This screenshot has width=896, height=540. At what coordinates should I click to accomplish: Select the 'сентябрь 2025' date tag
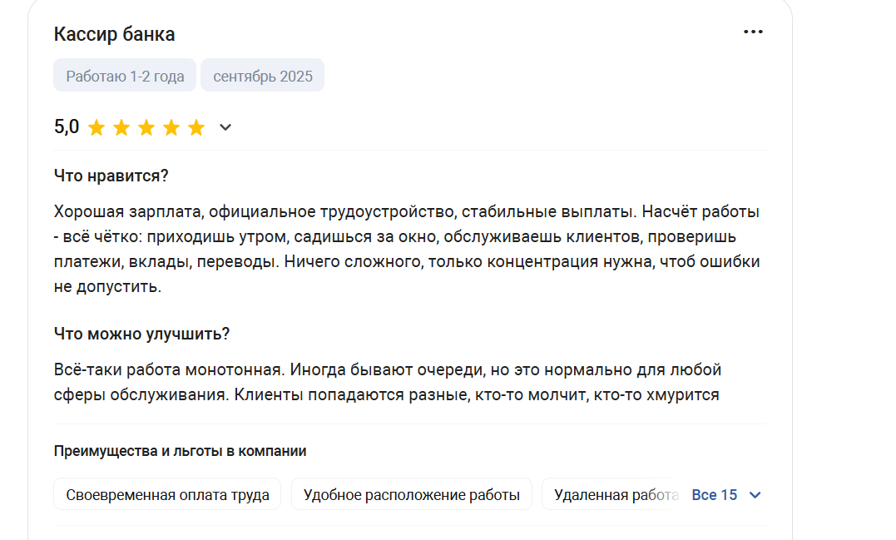pyautogui.click(x=262, y=76)
